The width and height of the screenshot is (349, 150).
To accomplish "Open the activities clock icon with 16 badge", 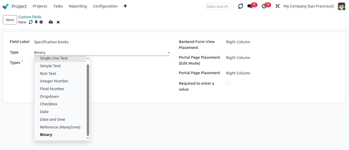I will click(x=264, y=6).
